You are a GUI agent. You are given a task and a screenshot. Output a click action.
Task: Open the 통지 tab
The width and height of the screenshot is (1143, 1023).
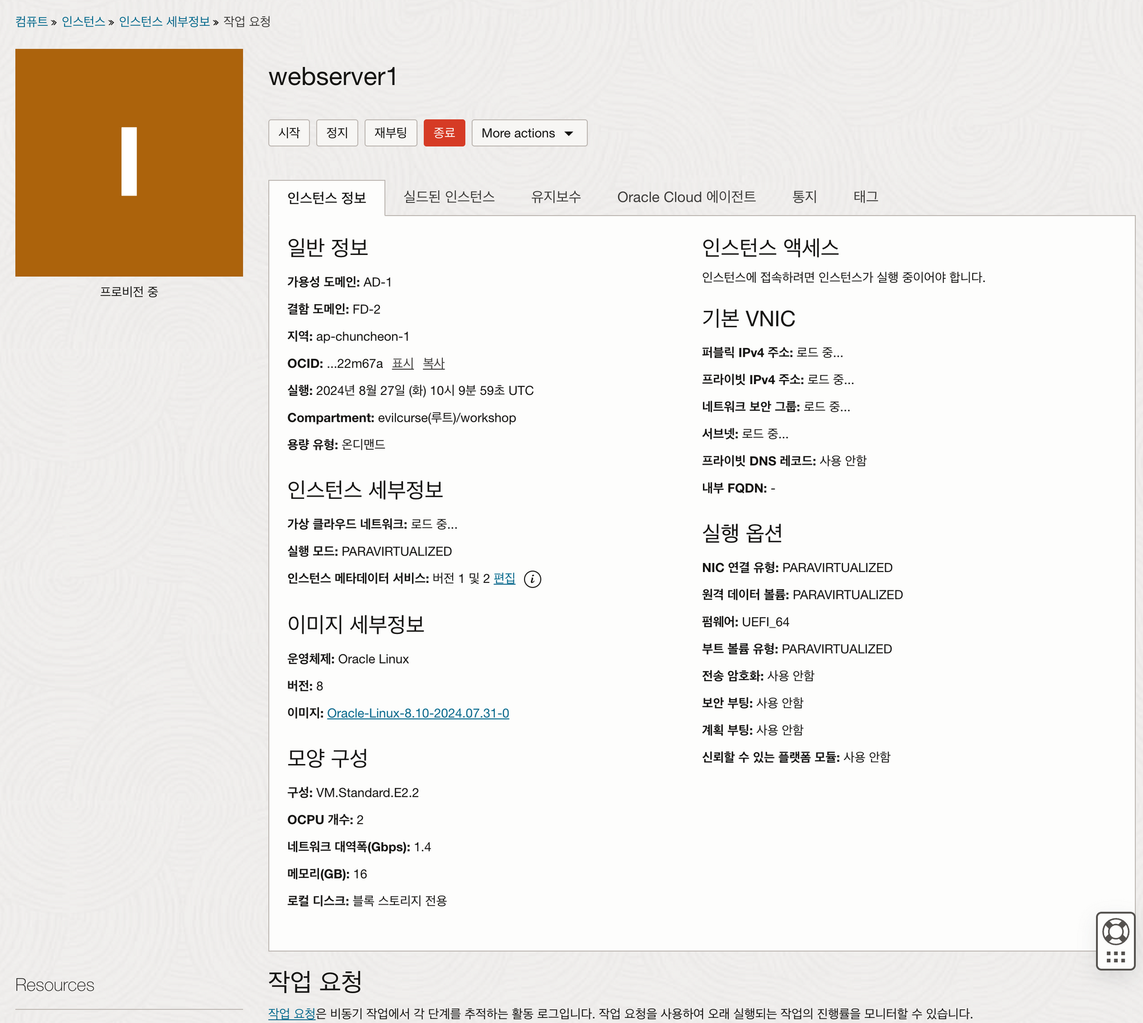tap(804, 197)
